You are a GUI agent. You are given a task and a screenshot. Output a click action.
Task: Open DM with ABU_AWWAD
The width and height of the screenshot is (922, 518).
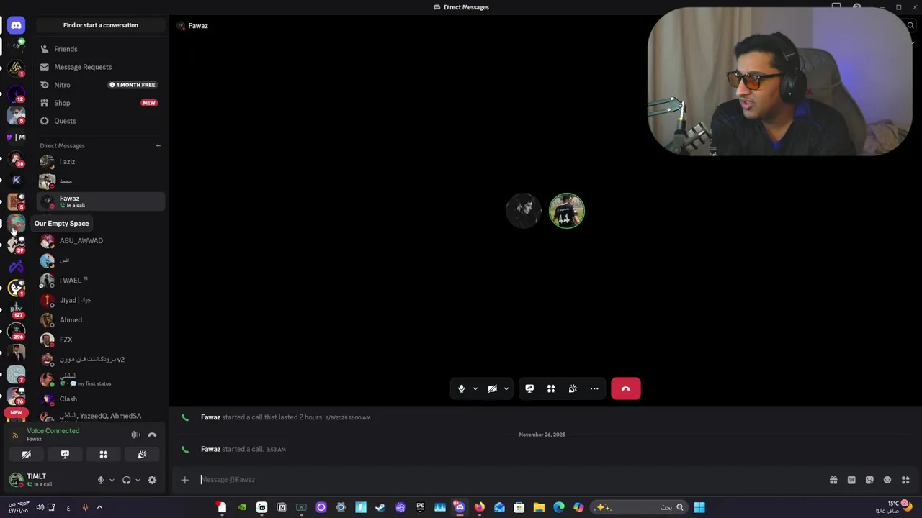[101, 241]
